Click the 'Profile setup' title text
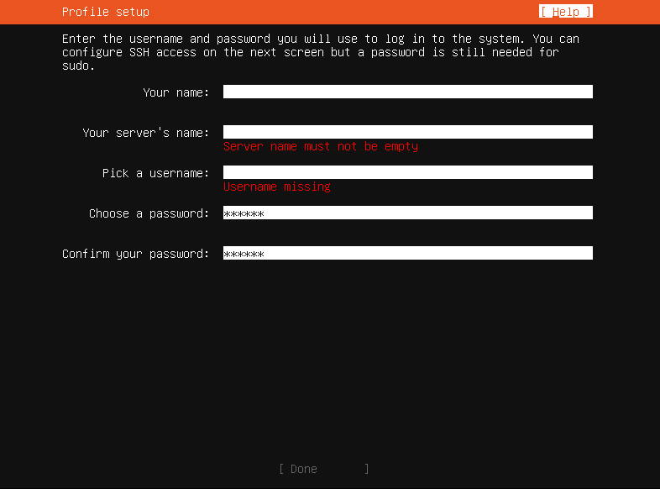 (x=105, y=12)
